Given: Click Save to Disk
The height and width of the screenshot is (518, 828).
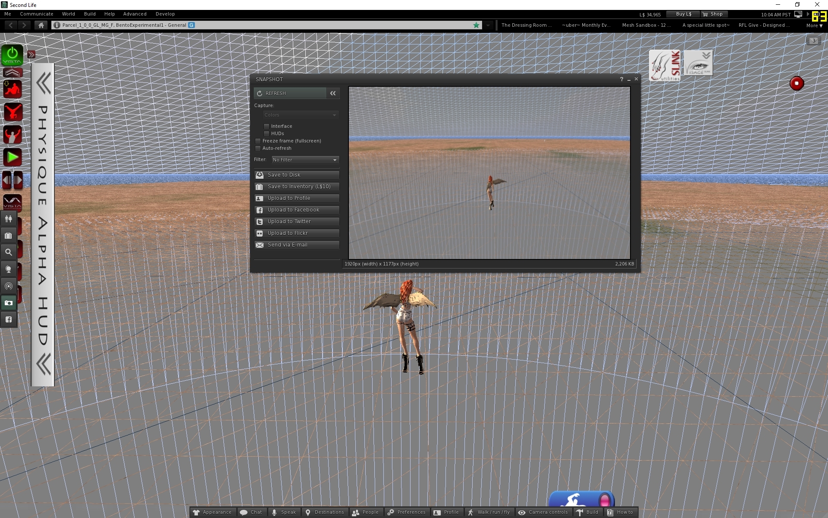Looking at the screenshot, I should coord(297,175).
